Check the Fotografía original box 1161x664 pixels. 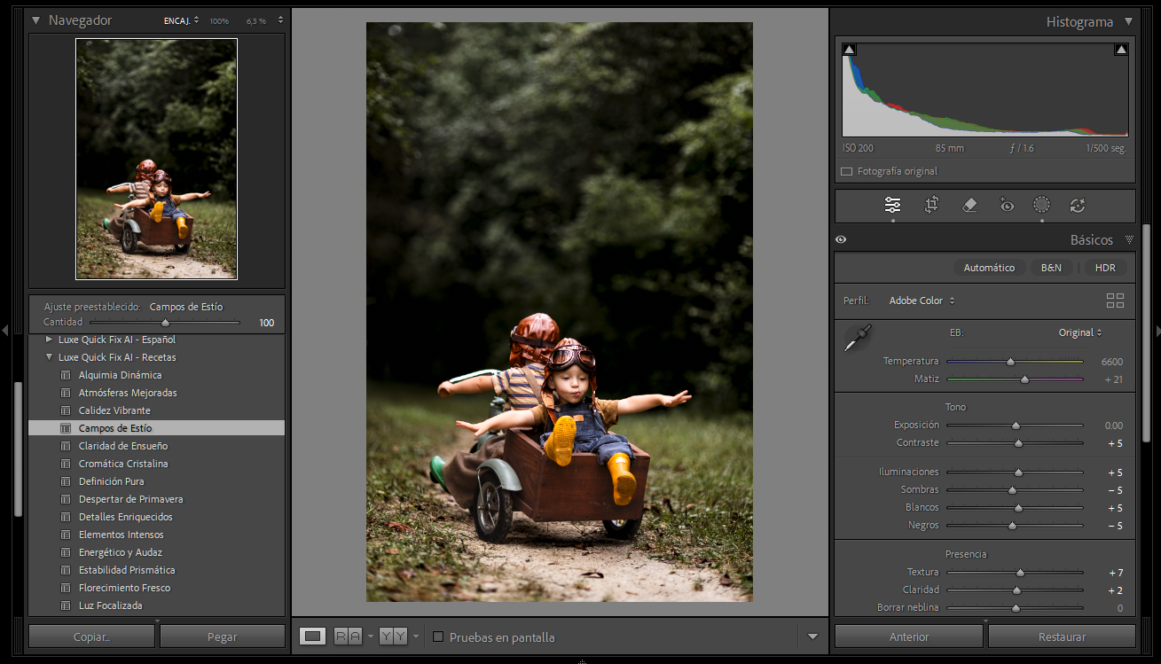846,171
